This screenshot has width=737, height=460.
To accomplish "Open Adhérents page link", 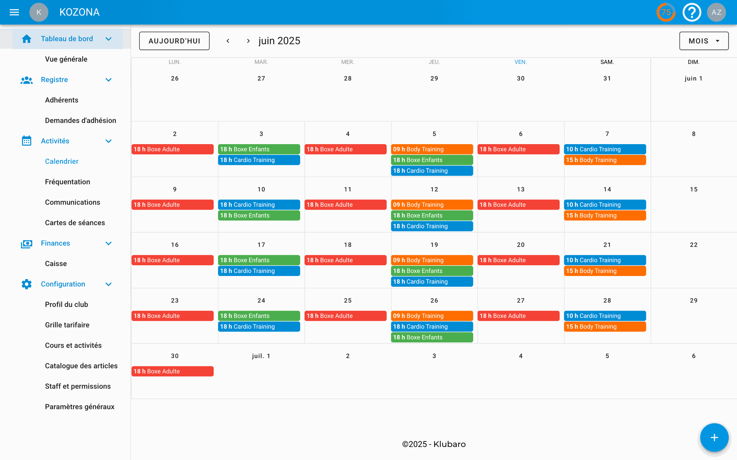I will (x=61, y=100).
